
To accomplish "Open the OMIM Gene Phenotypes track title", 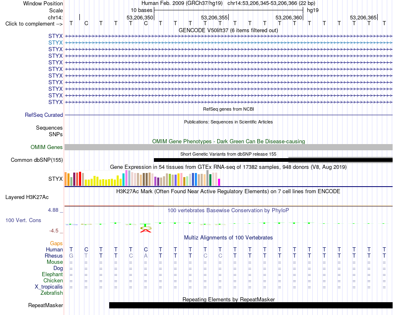I will click(228, 141).
